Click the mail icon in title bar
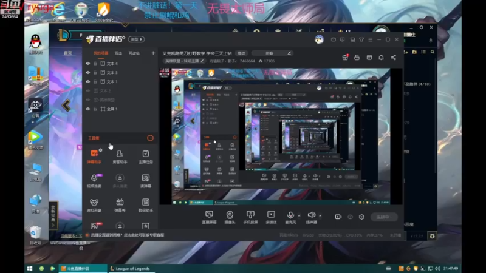The width and height of the screenshot is (486, 273). 333,39
